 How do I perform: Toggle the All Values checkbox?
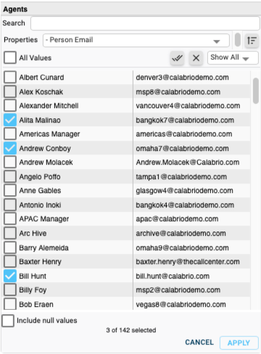click(10, 57)
